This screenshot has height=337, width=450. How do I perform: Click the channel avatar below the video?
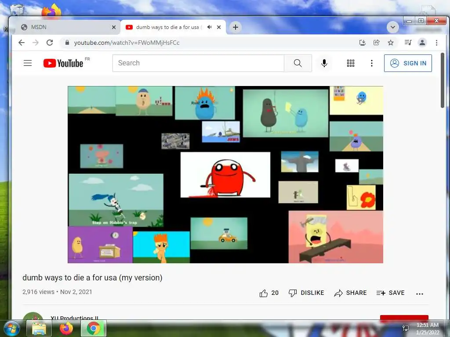click(33, 316)
